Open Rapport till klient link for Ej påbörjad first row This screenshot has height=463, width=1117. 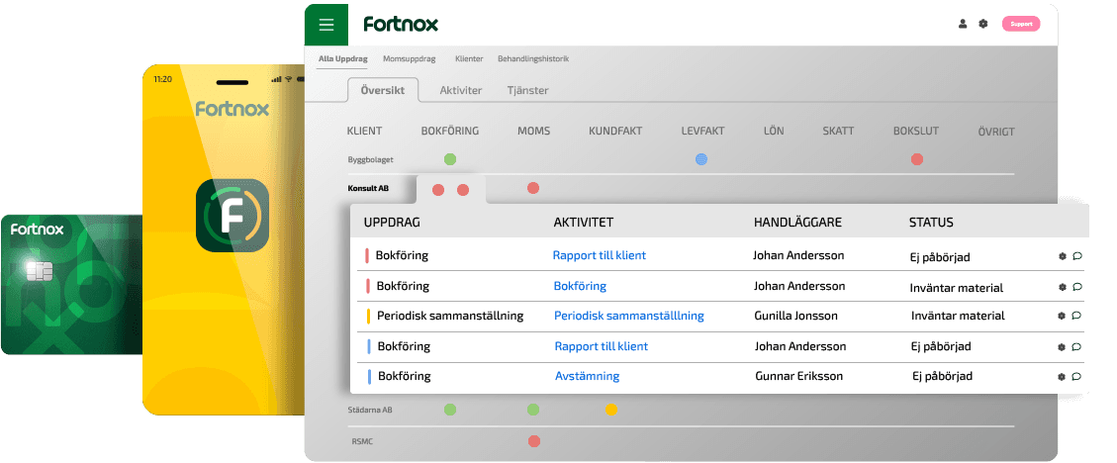[x=600, y=255]
